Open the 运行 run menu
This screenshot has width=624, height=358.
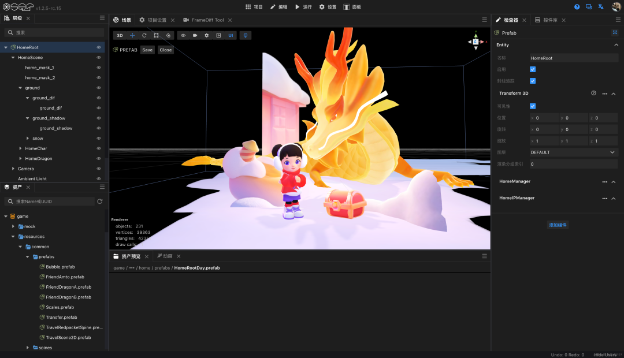click(x=303, y=7)
